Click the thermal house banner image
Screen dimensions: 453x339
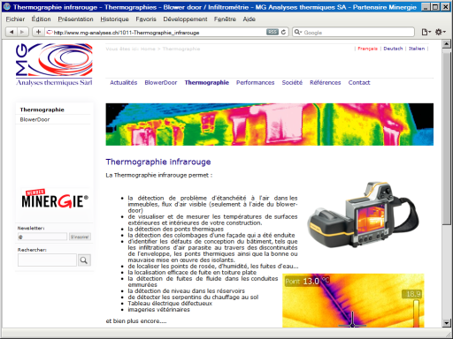tap(270, 124)
